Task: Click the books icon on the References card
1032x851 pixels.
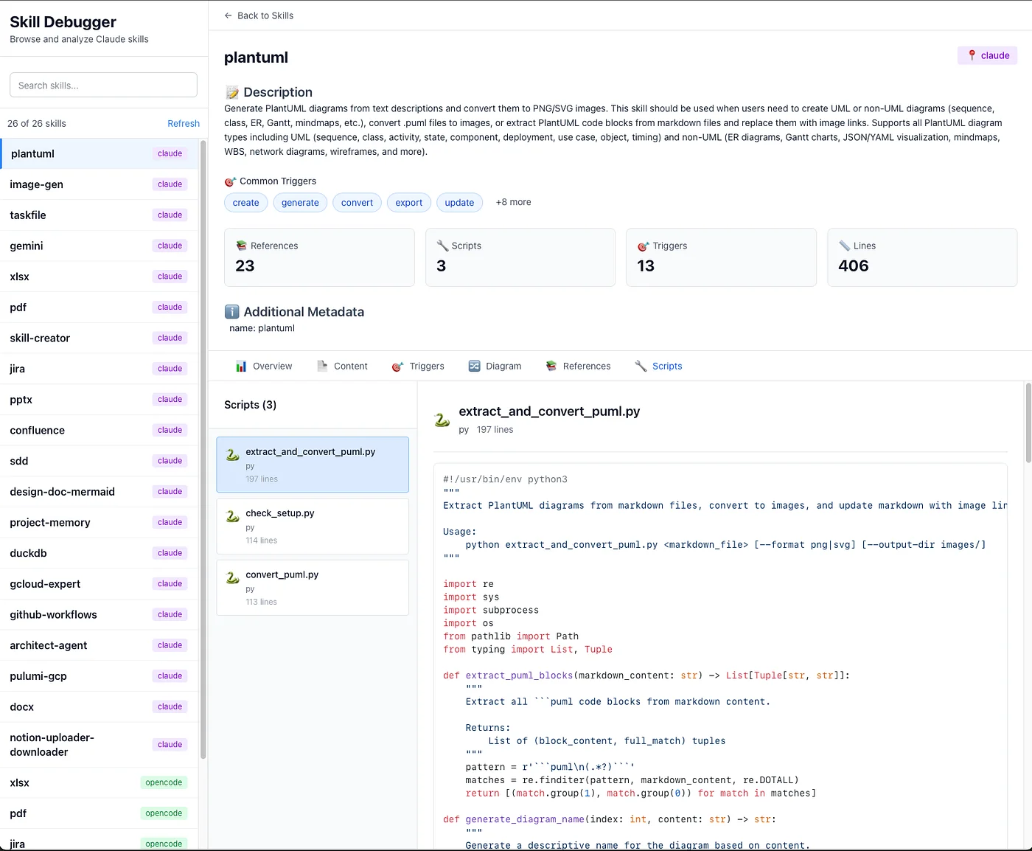Action: click(240, 245)
